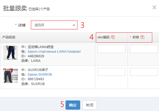Click the 运动裤LAINA舒适 product title
This screenshot has width=159, height=111.
[x=41, y=47]
